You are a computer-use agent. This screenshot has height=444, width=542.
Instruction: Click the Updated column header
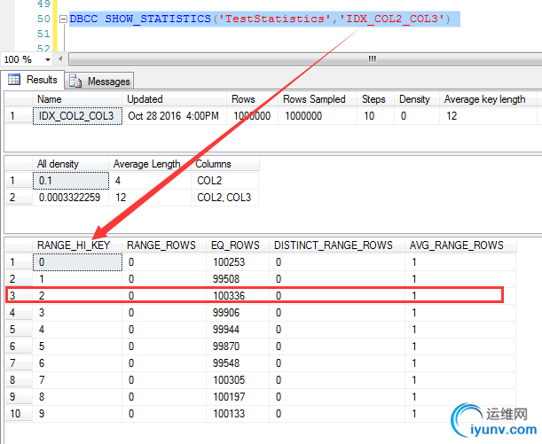(175, 99)
